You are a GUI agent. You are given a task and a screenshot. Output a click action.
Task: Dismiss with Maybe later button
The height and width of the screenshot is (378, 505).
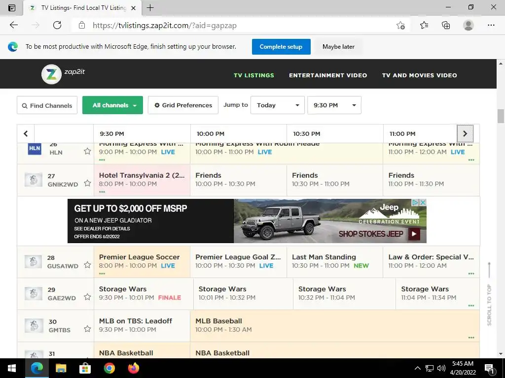click(338, 47)
